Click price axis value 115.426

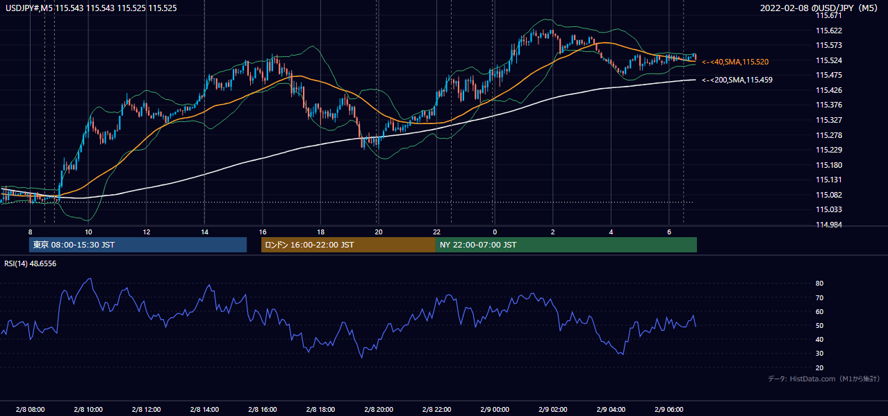pyautogui.click(x=828, y=90)
